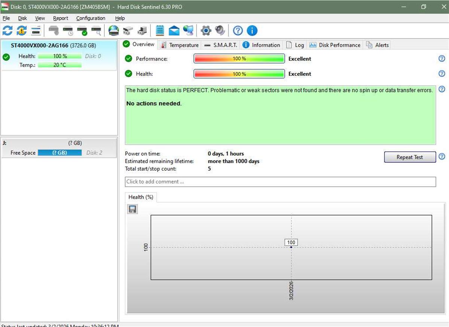
Task: Switch to the S.M.A.R.T. tab
Action: pyautogui.click(x=221, y=45)
